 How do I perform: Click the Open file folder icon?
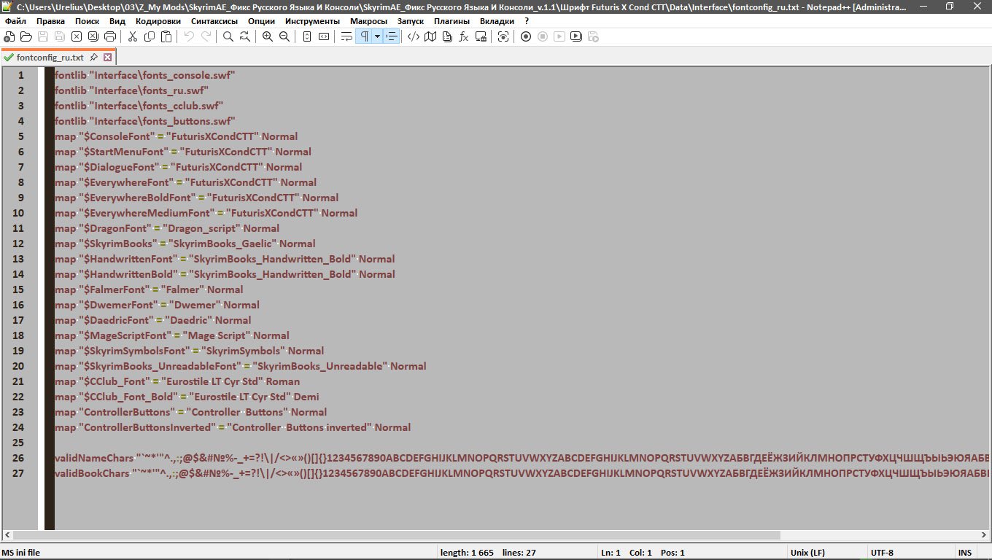click(x=26, y=36)
